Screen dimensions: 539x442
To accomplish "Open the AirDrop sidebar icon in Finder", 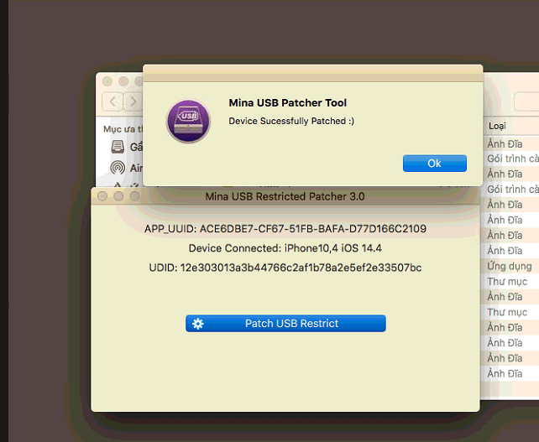I will (118, 168).
